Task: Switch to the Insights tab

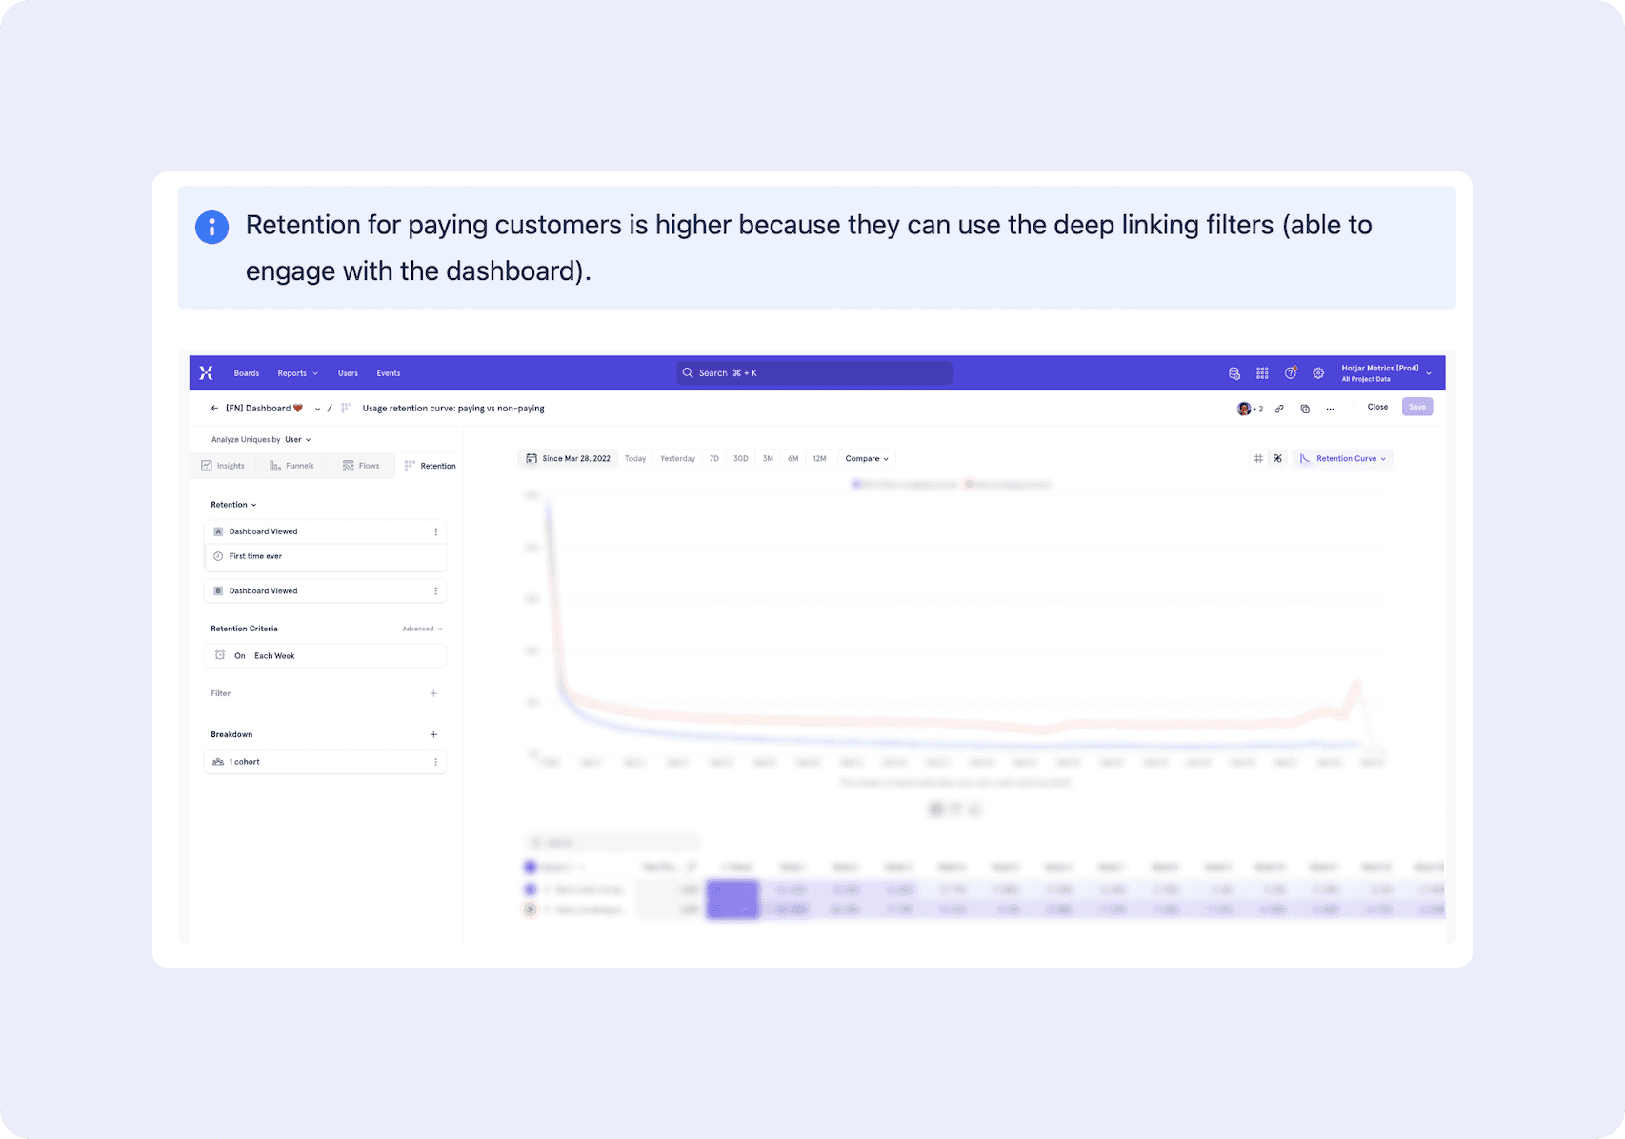Action: (x=223, y=466)
